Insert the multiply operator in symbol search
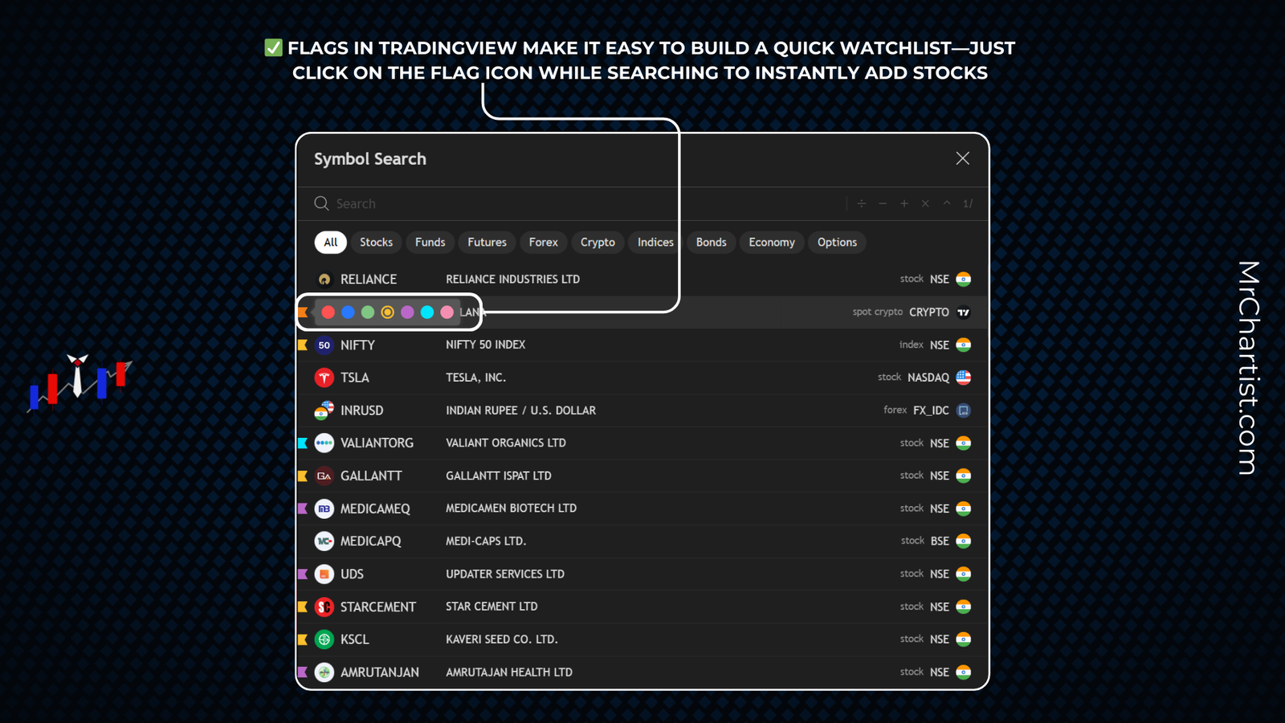Image resolution: width=1285 pixels, height=723 pixels. tap(925, 204)
